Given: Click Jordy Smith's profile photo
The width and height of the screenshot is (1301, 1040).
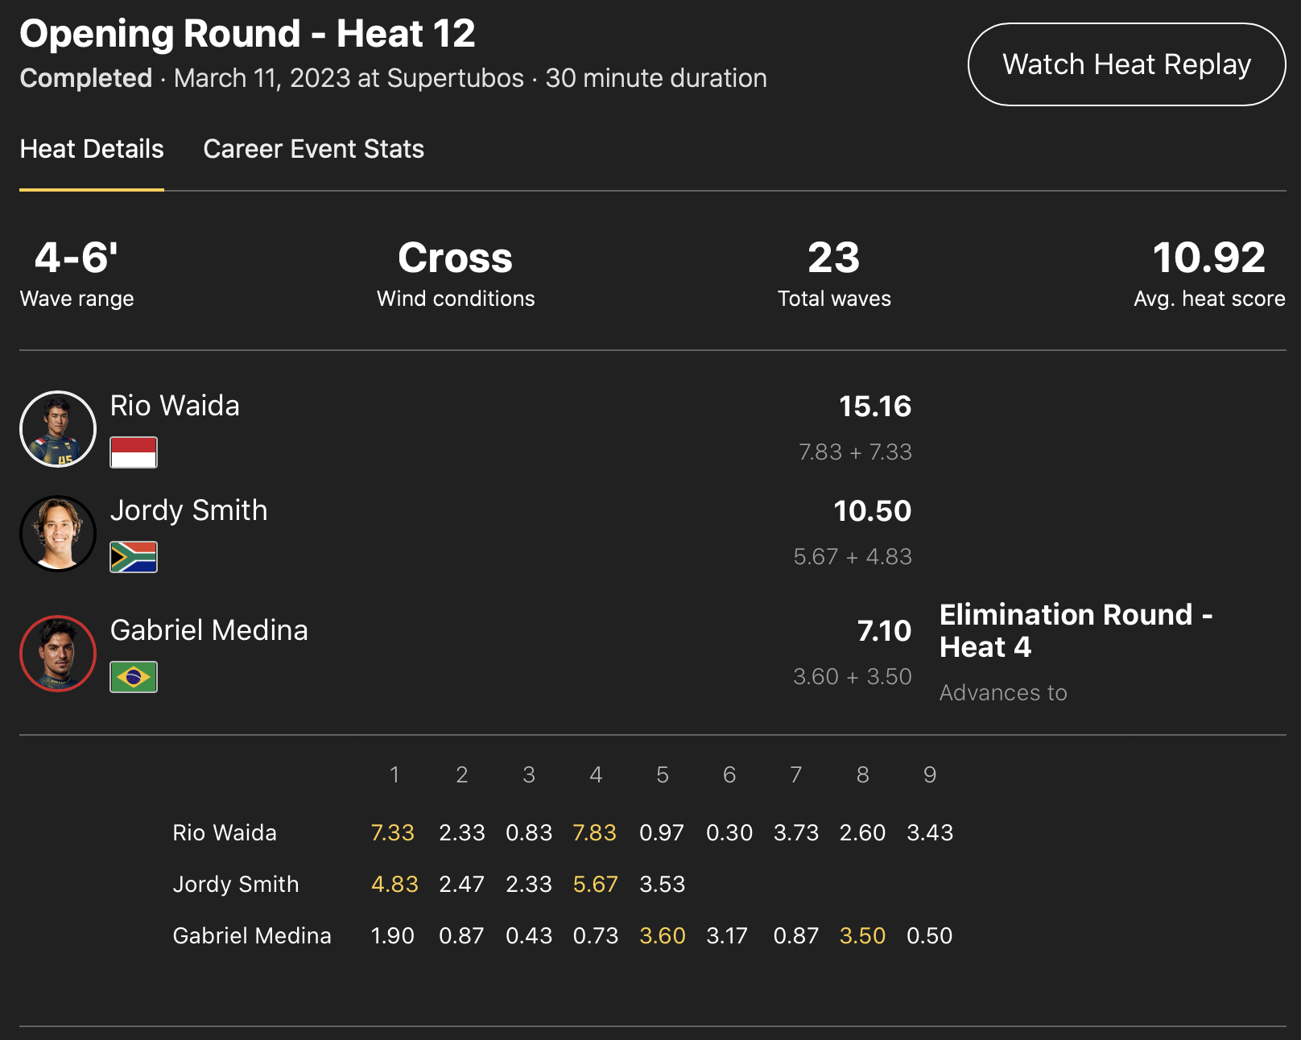Looking at the screenshot, I should [x=58, y=533].
